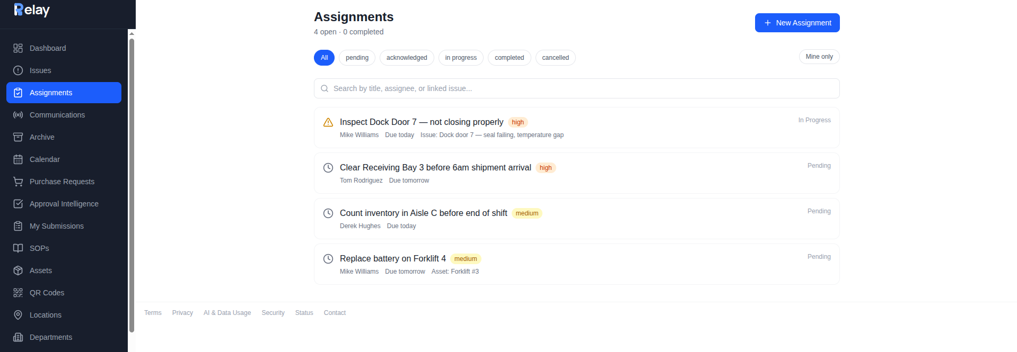Click the Issues alert-circle icon

pyautogui.click(x=18, y=70)
